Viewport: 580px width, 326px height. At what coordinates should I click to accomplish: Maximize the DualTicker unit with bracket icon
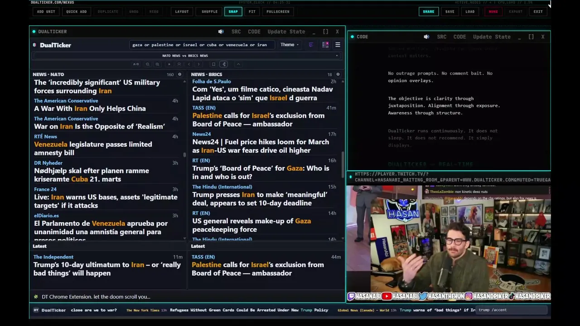[325, 32]
